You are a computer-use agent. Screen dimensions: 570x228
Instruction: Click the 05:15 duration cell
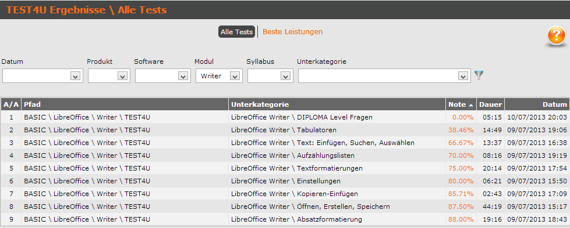pyautogui.click(x=490, y=117)
